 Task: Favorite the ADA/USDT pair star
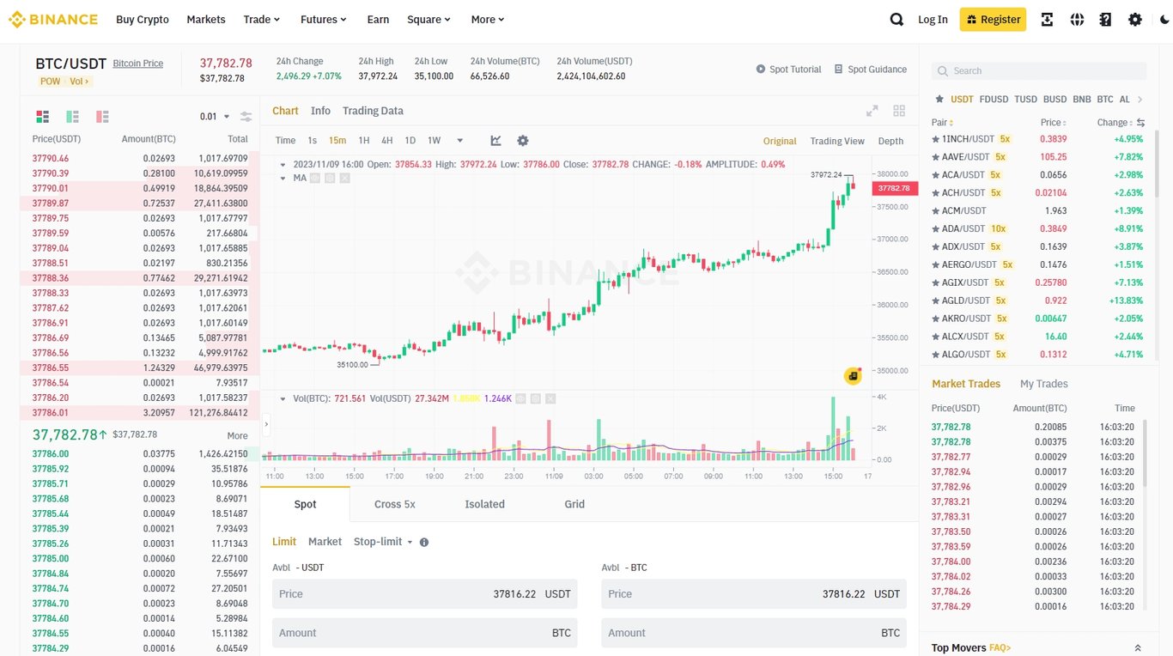click(937, 228)
